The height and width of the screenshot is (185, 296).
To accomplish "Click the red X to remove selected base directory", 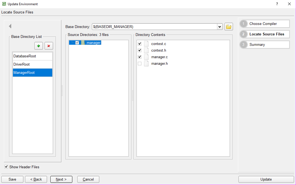I will (x=49, y=46).
